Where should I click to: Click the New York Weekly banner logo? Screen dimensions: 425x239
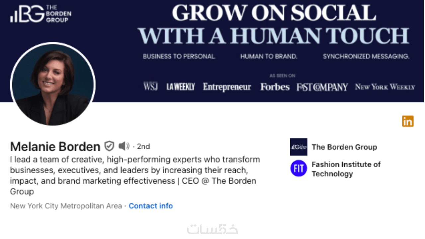point(385,87)
